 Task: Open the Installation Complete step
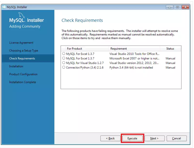[x=22, y=82]
